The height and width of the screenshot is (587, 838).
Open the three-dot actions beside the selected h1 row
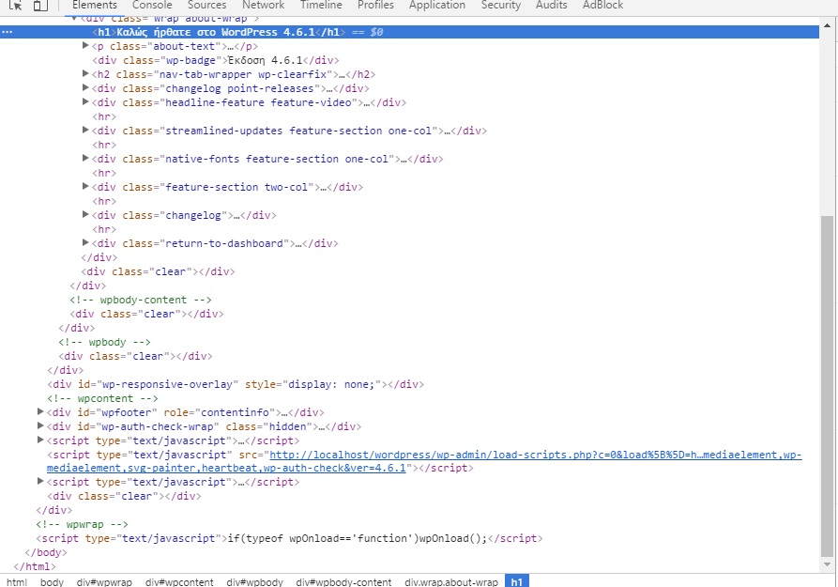tap(7, 32)
